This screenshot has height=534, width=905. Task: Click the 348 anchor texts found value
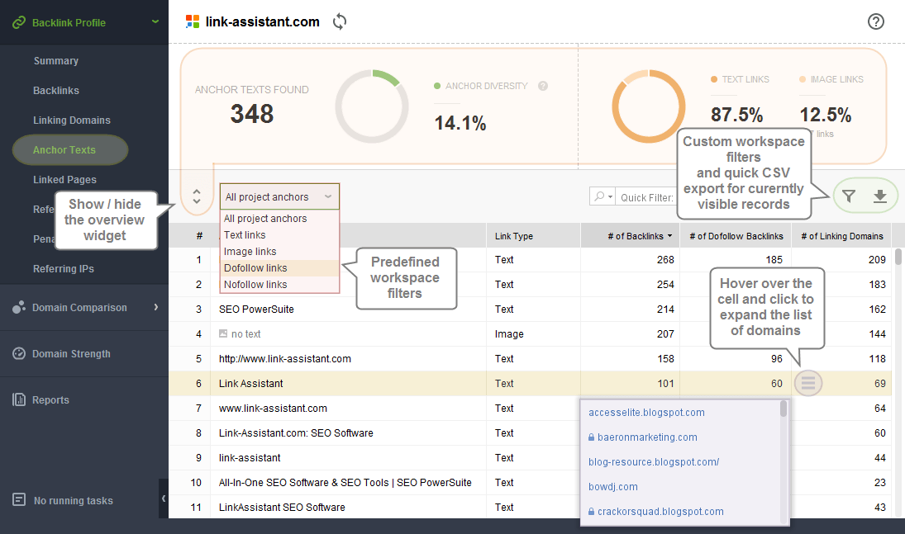pos(251,114)
